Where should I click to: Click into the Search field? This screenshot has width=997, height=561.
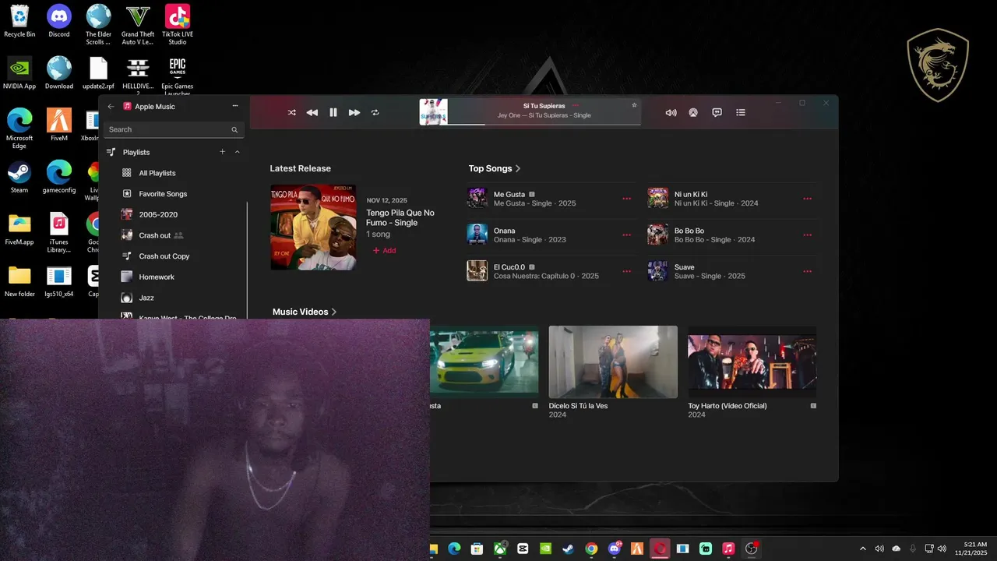pyautogui.click(x=174, y=129)
